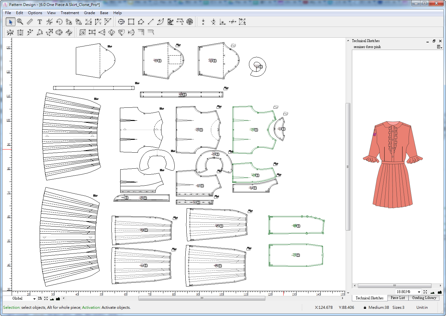
Task: Open the Treatment menu
Action: (70, 13)
